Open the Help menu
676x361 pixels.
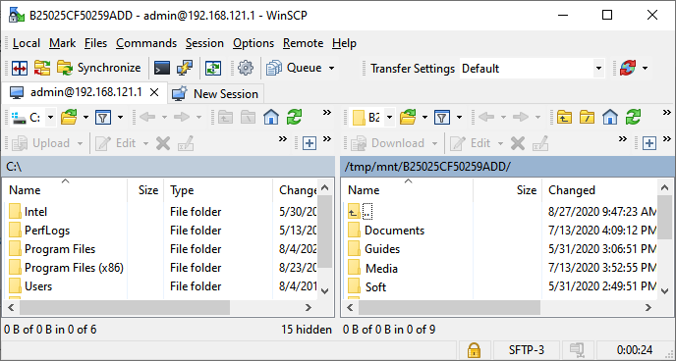[x=344, y=43]
